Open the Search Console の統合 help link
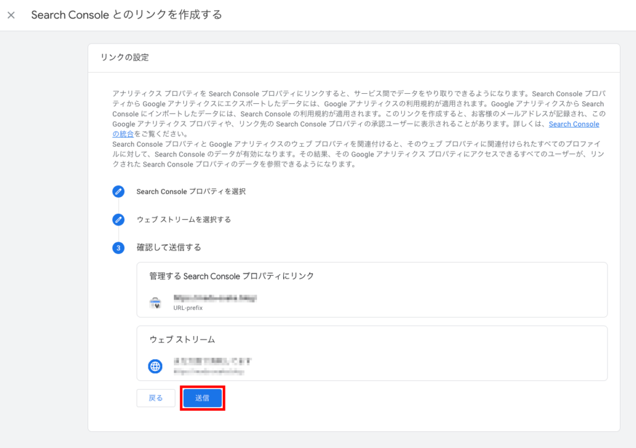Image resolution: width=636 pixels, height=448 pixels. [574, 124]
